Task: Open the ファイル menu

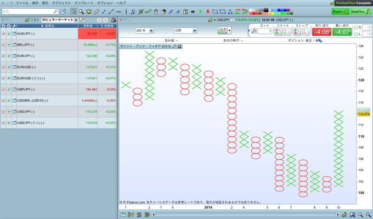Action: point(22,3)
